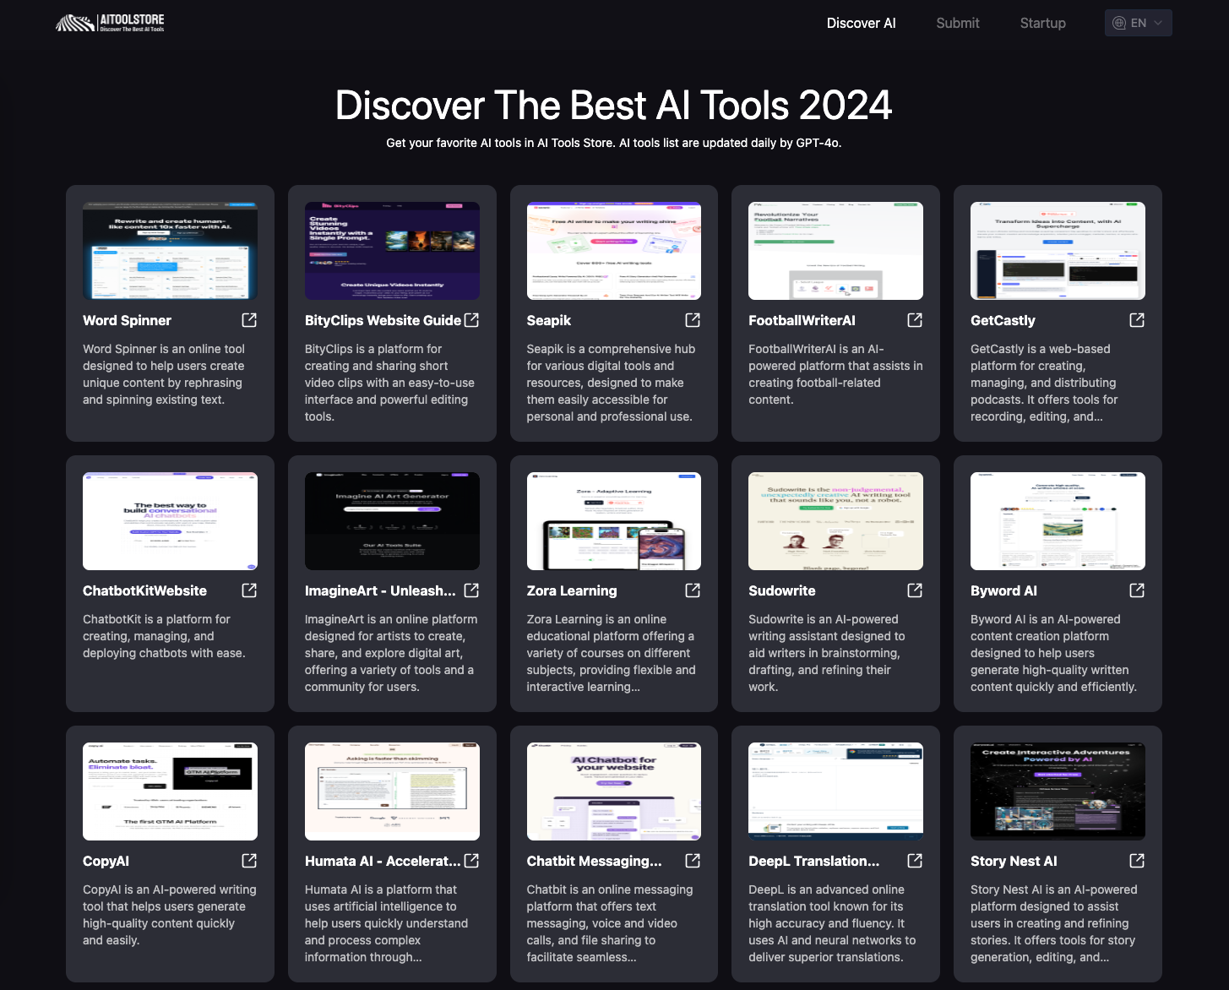Click the ChatbotKitWebsite preview thumbnail

point(170,521)
